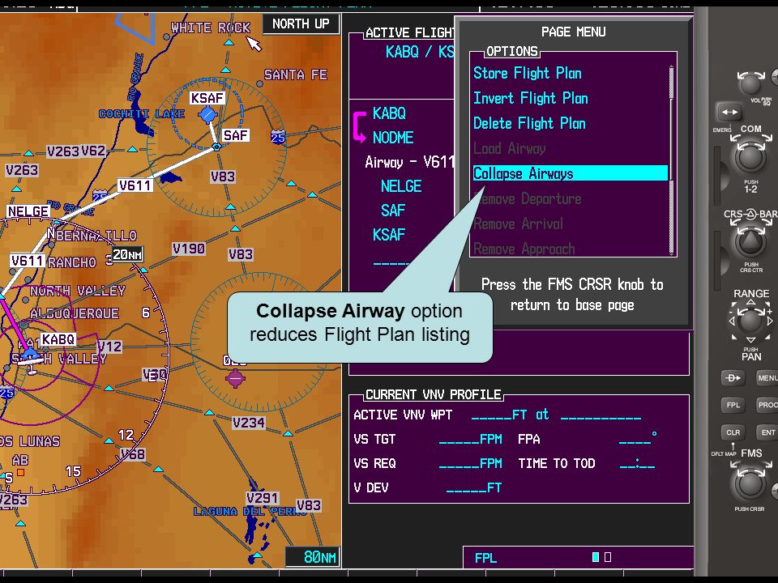Click the KABQ / KSAF flight plan title
This screenshot has height=583, width=778.
(x=420, y=52)
